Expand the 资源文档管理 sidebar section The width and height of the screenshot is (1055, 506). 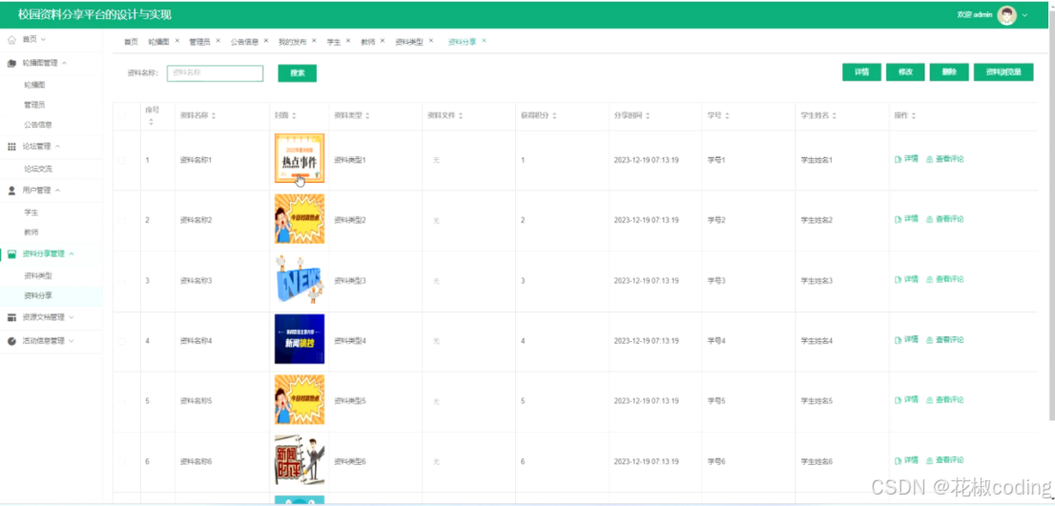pos(52,317)
